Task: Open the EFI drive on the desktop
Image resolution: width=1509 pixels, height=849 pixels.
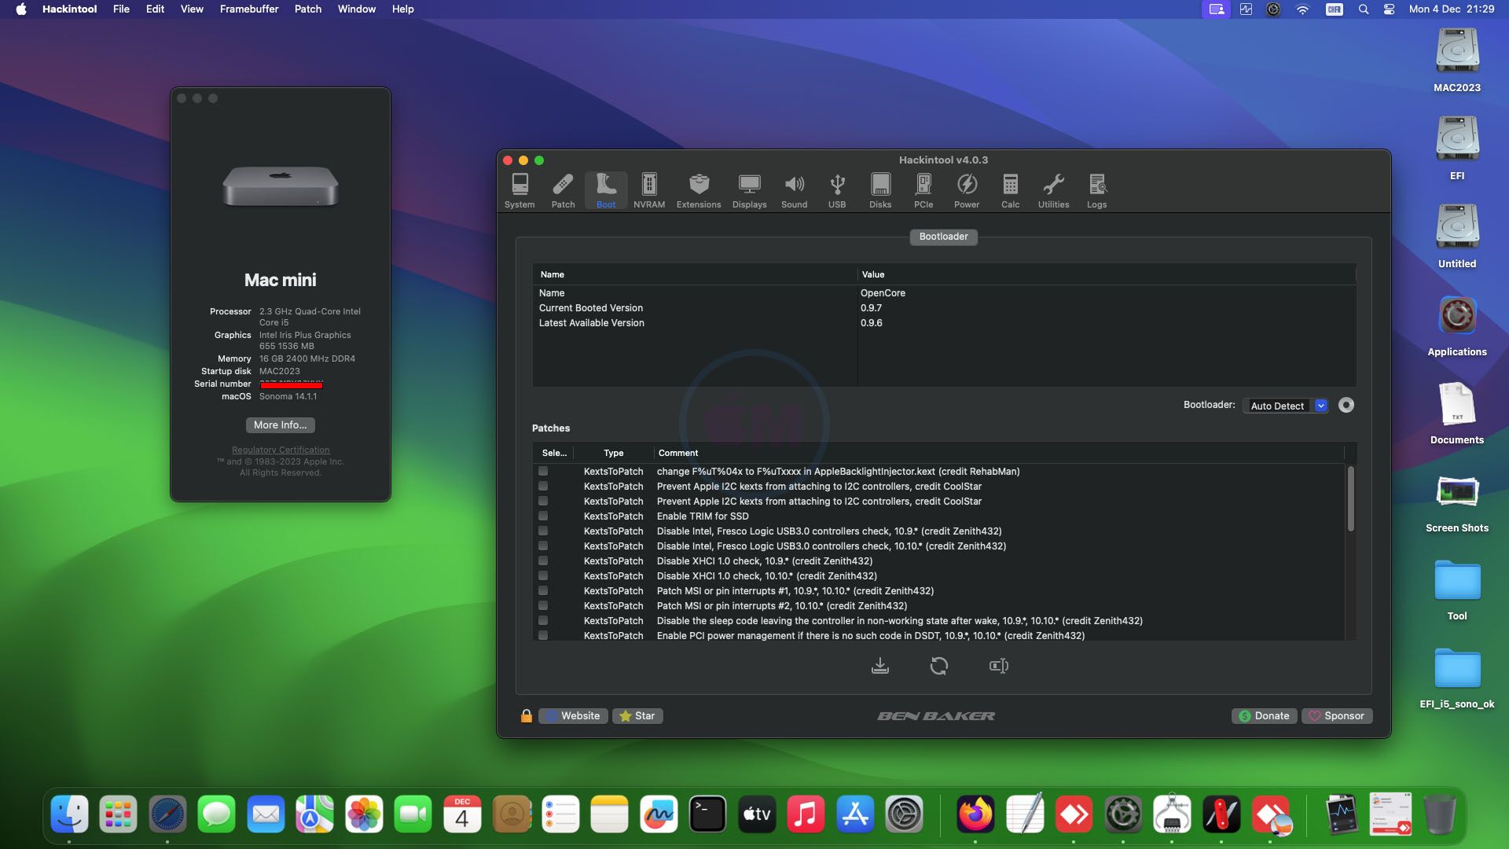Action: (1457, 148)
